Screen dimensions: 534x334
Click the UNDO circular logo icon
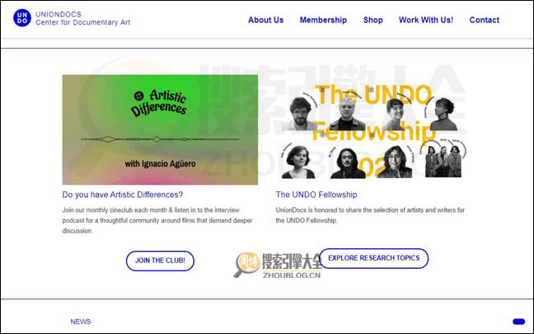point(22,17)
